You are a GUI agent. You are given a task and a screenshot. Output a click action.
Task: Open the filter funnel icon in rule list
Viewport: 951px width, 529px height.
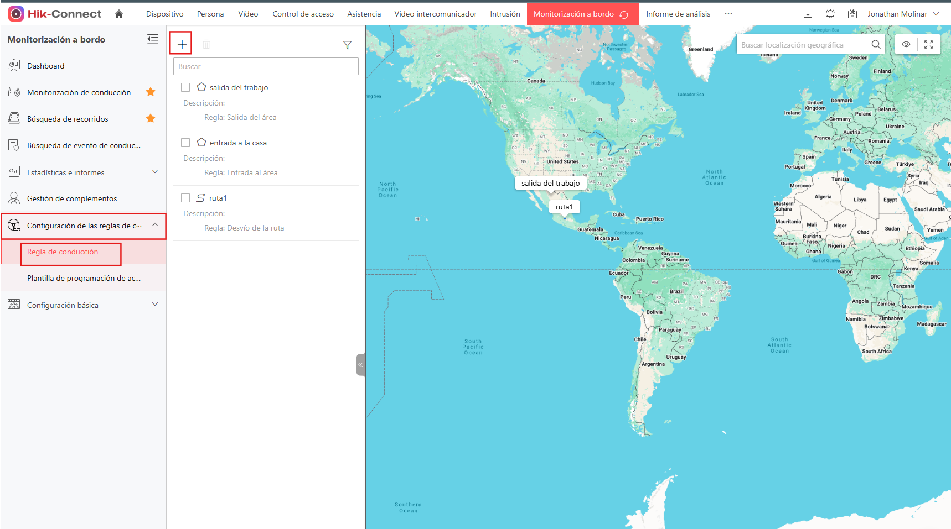click(347, 45)
